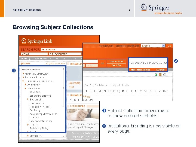The width and height of the screenshot is (196, 147).
Task: Expand the Biomedicine subcollection arrow
Action: tap(26, 84)
